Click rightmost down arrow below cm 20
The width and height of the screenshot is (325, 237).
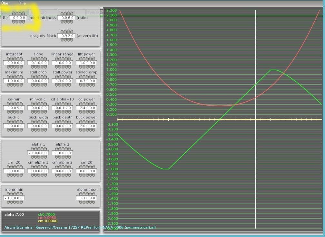pyautogui.click(x=93, y=175)
